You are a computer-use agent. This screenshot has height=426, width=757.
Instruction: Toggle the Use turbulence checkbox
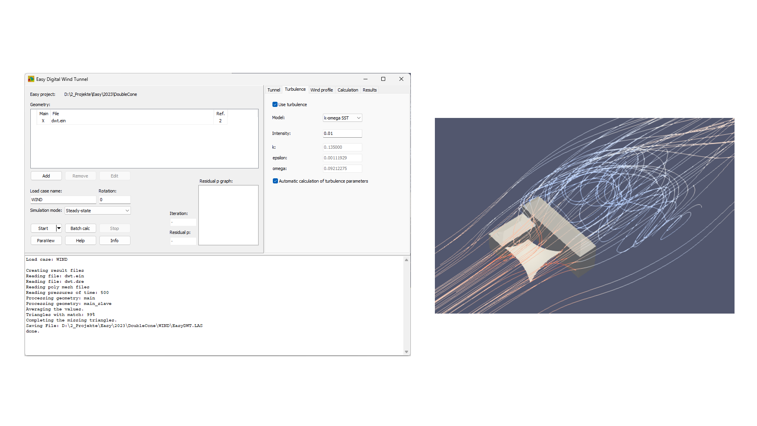(x=275, y=105)
